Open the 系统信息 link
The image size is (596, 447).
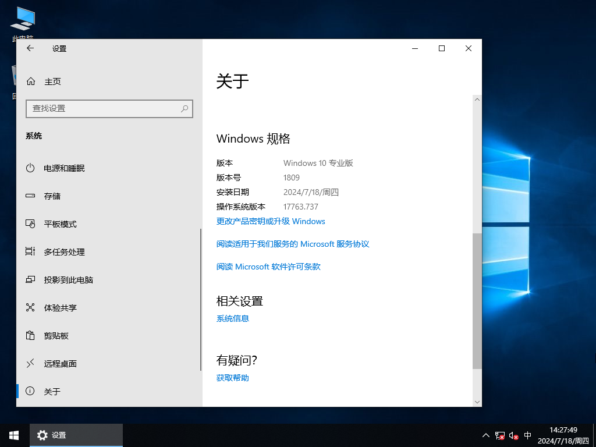(232, 318)
